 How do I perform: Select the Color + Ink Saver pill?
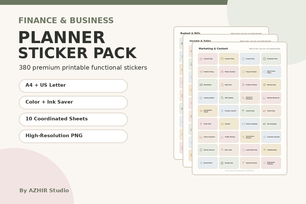[x=73, y=103]
